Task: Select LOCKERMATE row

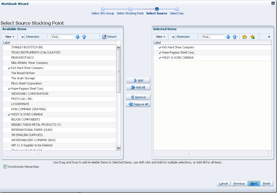Action: (59, 104)
